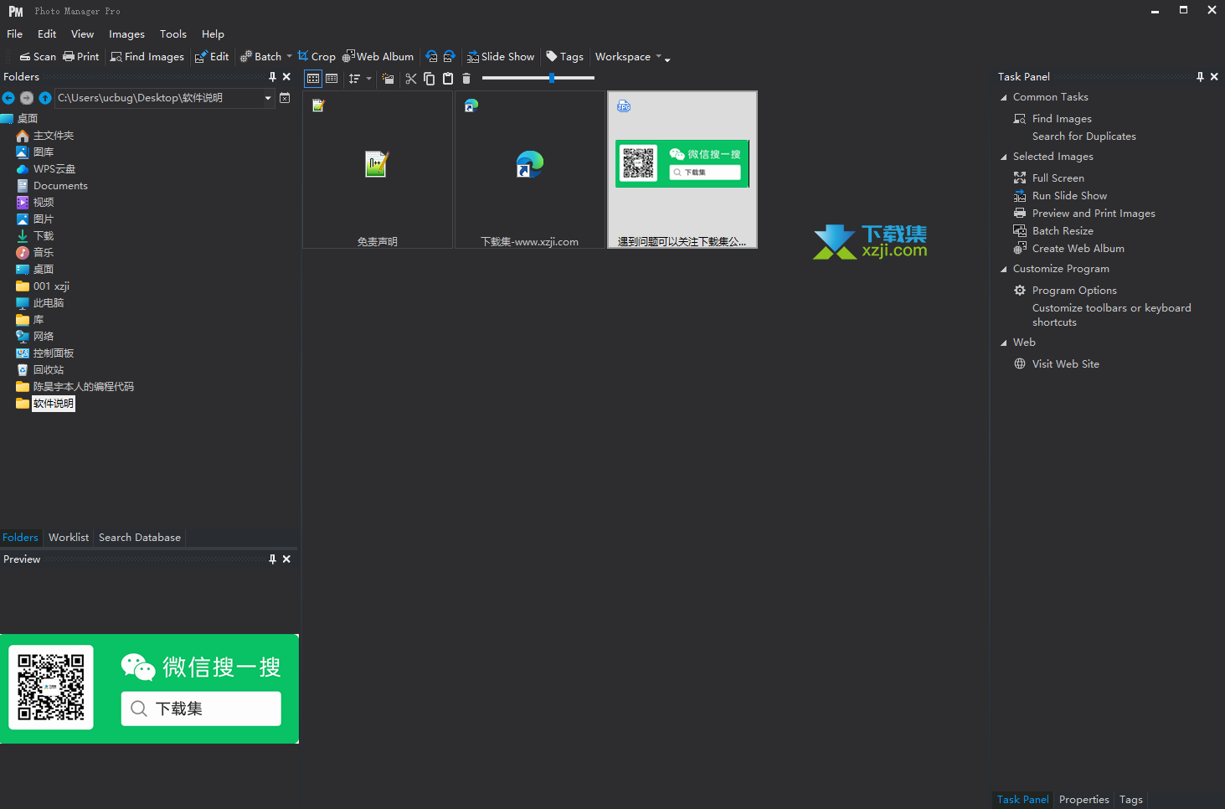Open the Help menu
The width and height of the screenshot is (1225, 809).
tap(213, 34)
